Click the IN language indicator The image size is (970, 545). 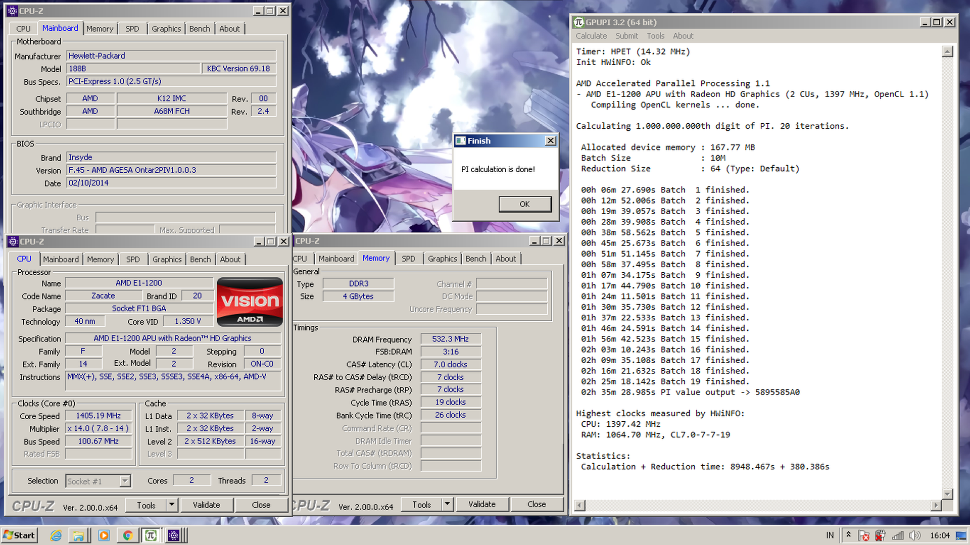(830, 535)
